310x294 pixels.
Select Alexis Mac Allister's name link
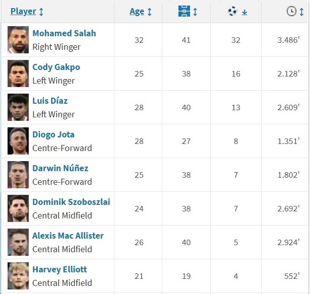point(68,236)
